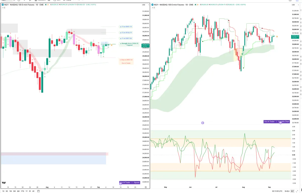The image size is (302, 193).
Task: Click Ocs Ai Trader label below Stop
Action: tap(126, 63)
